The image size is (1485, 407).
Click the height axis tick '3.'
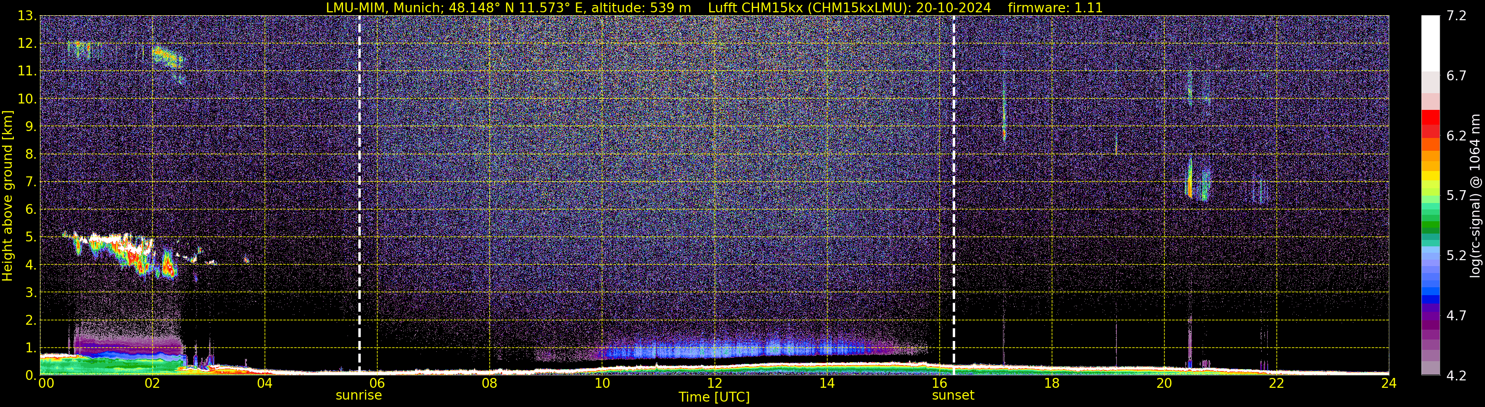(31, 292)
